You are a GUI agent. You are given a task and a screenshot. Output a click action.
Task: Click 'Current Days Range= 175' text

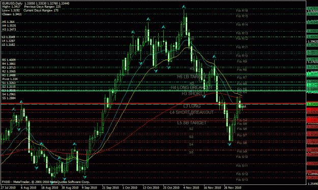(x=41, y=10)
